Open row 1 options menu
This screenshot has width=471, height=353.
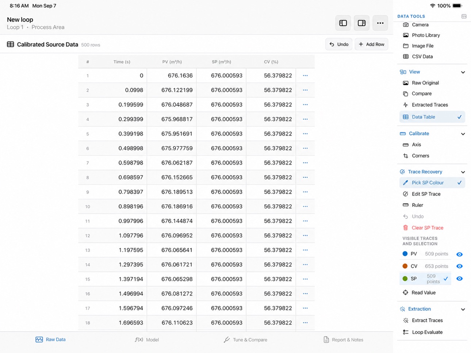(x=305, y=76)
